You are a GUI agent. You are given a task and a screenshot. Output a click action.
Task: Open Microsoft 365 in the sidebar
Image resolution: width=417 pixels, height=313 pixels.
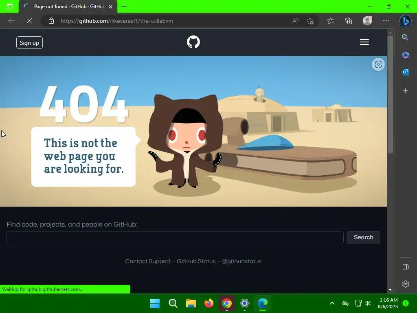pos(405,55)
